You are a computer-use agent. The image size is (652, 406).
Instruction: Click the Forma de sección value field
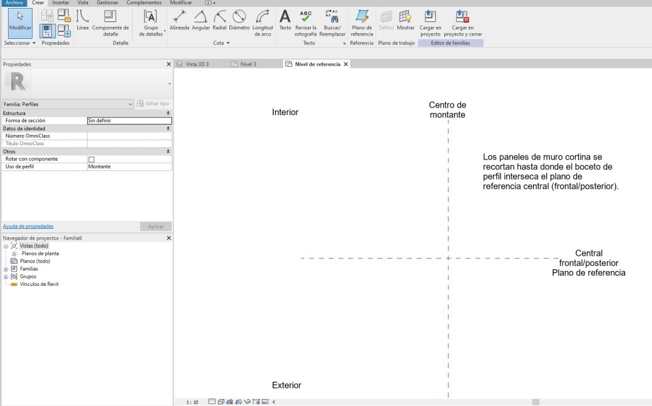(129, 121)
